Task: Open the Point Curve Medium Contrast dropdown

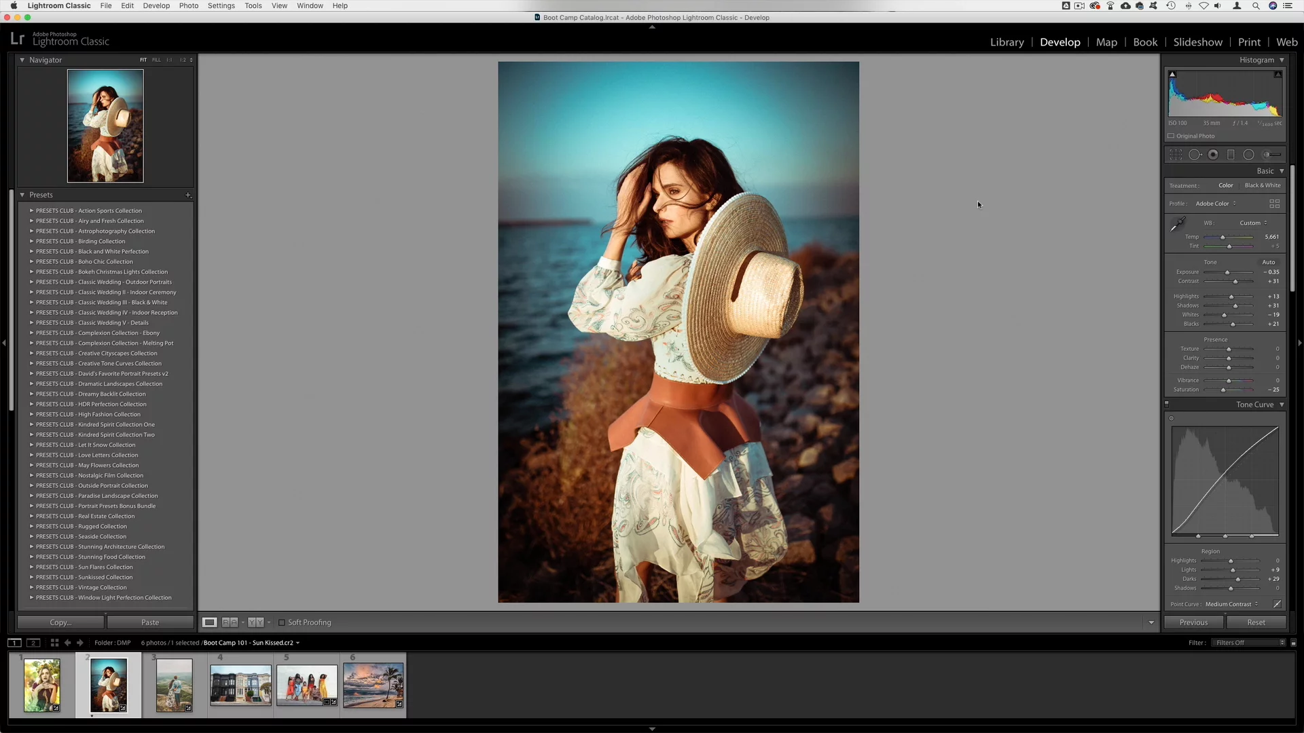Action: click(x=1231, y=604)
